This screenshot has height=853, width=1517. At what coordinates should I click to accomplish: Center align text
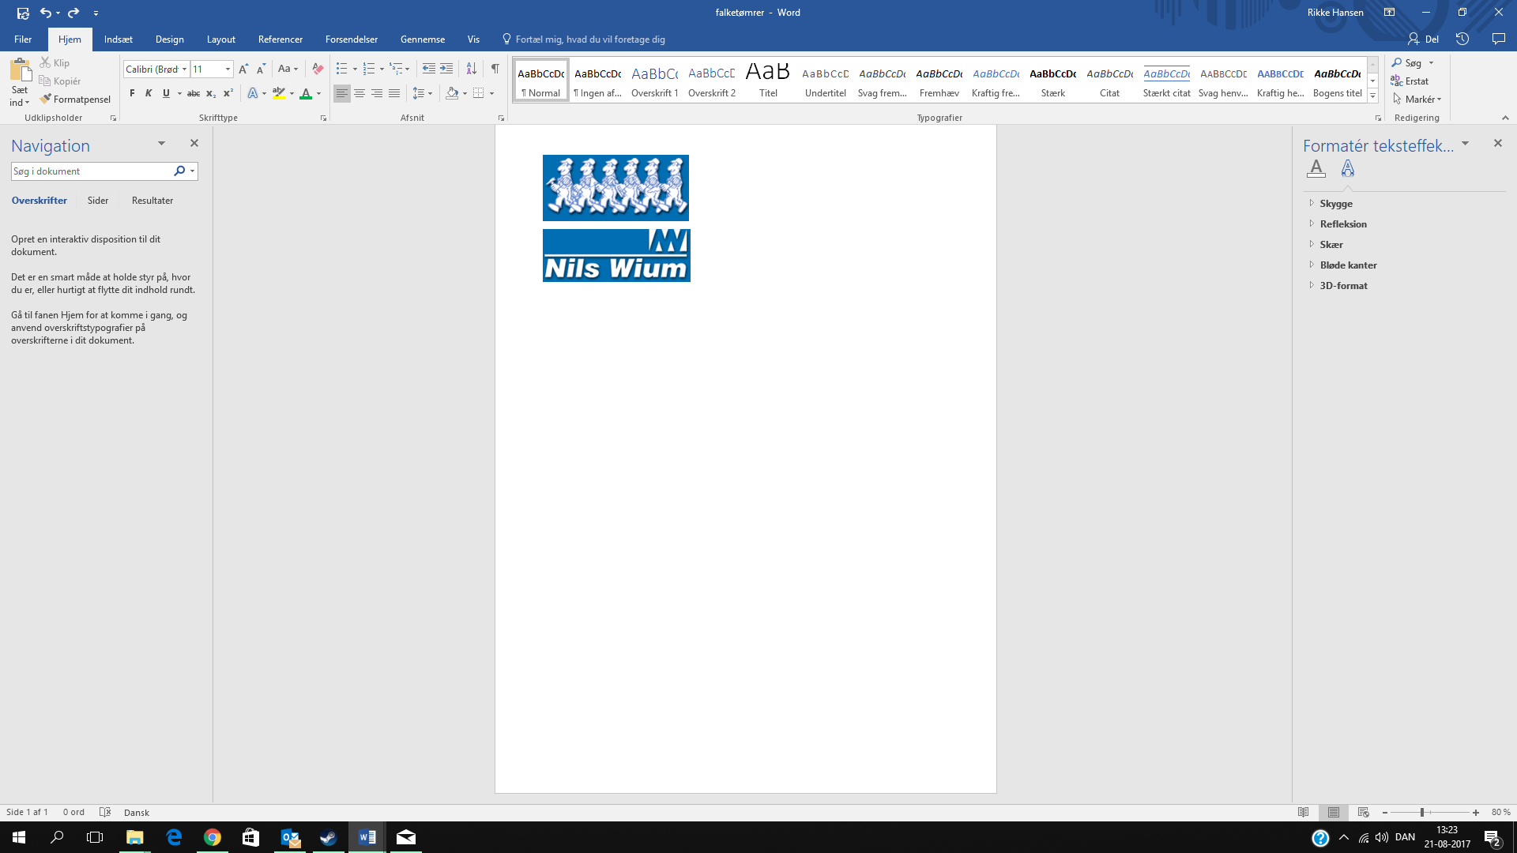tap(359, 93)
